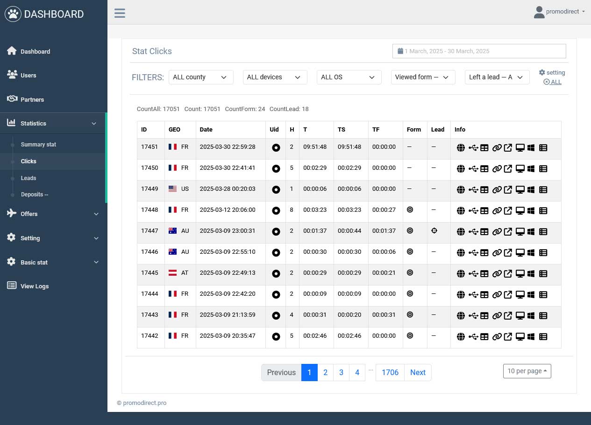Click the Windows logo icon in row 17448
This screenshot has width=591, height=425.
[x=531, y=211]
